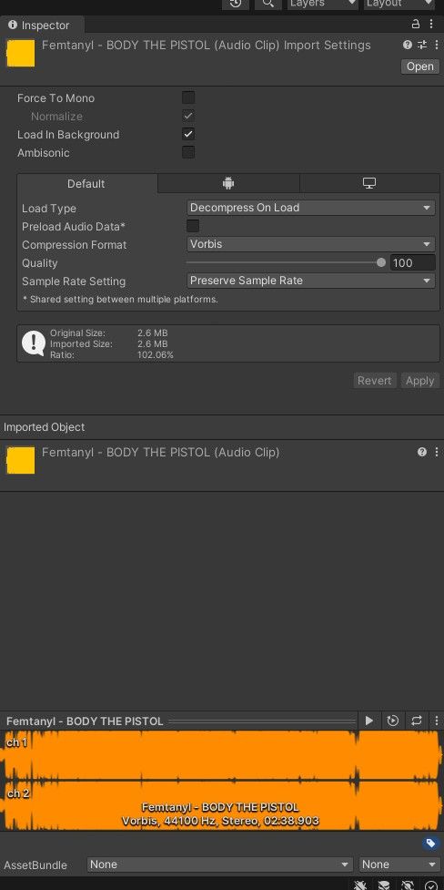Screen dimensions: 444x890
Task: Open the Compression Format Vorbis dropdown
Action: click(311, 244)
